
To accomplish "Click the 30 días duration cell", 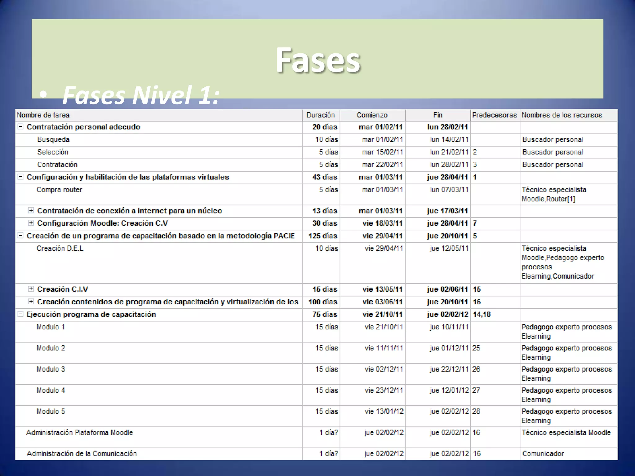I will point(321,223).
